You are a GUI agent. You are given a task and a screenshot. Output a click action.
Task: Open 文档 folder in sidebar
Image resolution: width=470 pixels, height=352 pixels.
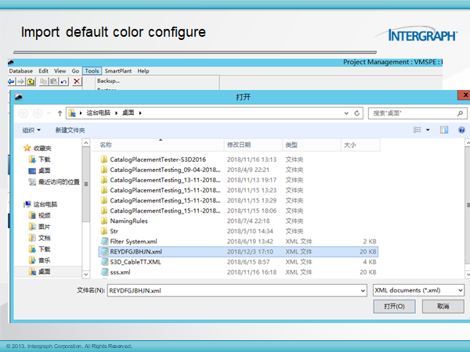pyautogui.click(x=40, y=238)
